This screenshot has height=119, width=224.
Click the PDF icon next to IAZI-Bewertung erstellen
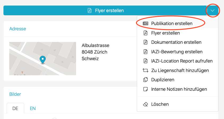[145, 52]
